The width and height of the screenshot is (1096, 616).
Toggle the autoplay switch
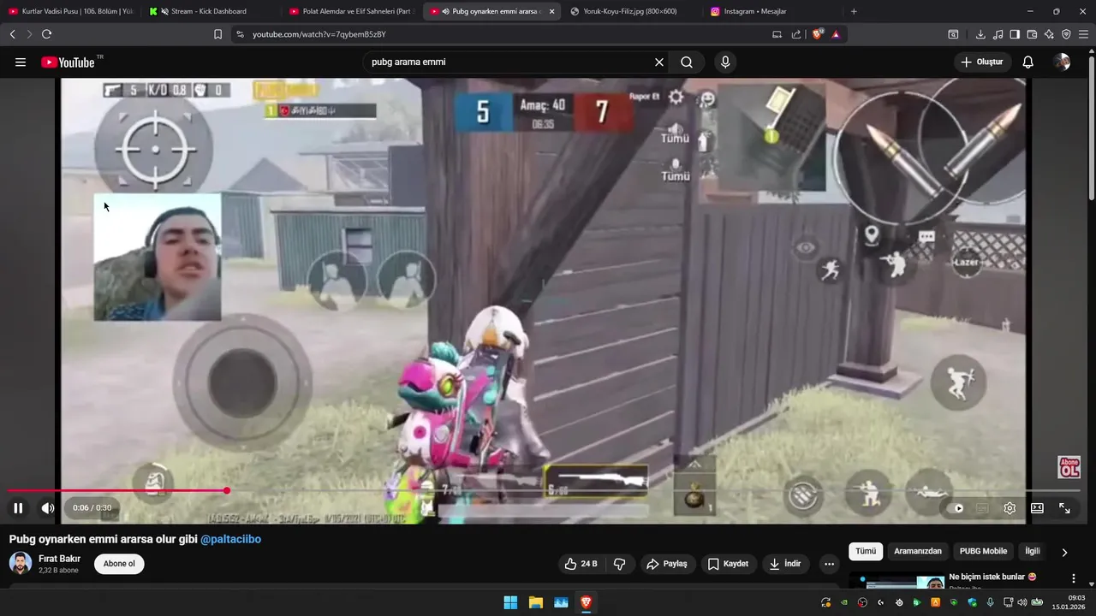[958, 508]
